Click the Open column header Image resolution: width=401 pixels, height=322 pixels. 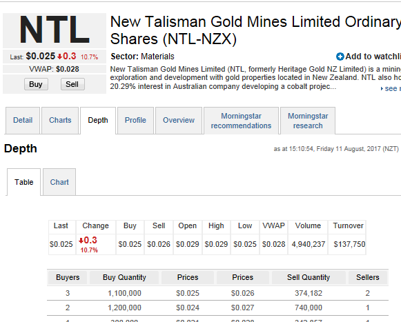(x=188, y=226)
